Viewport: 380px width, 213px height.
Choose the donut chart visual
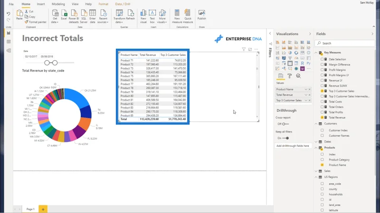[296, 53]
